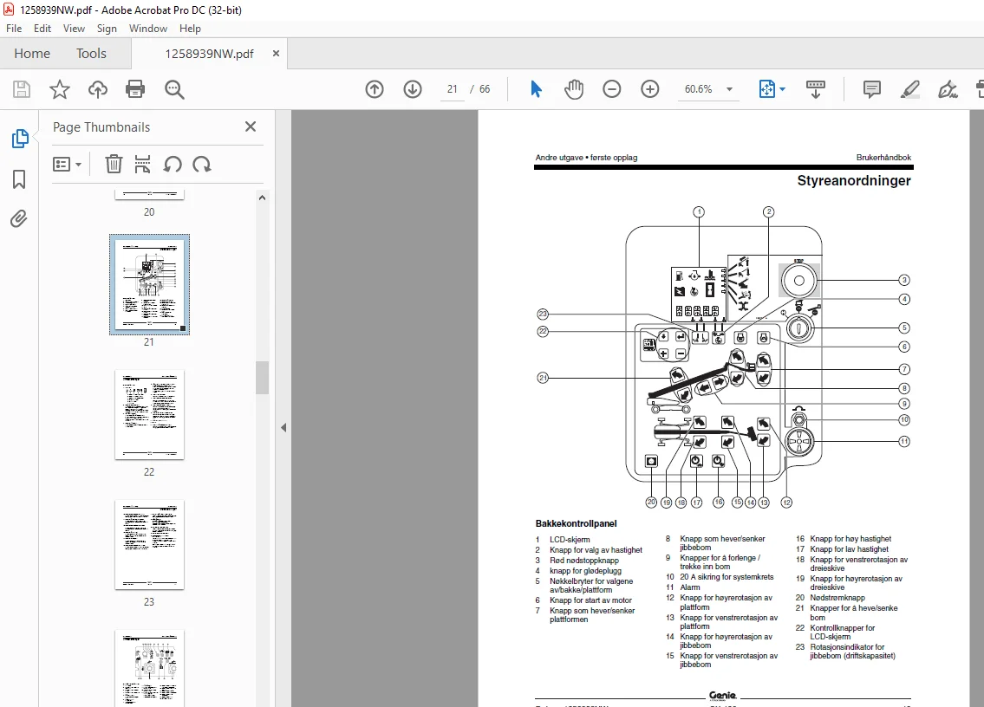The image size is (984, 707).
Task: Close the Page Thumbnails panel
Action: (251, 126)
